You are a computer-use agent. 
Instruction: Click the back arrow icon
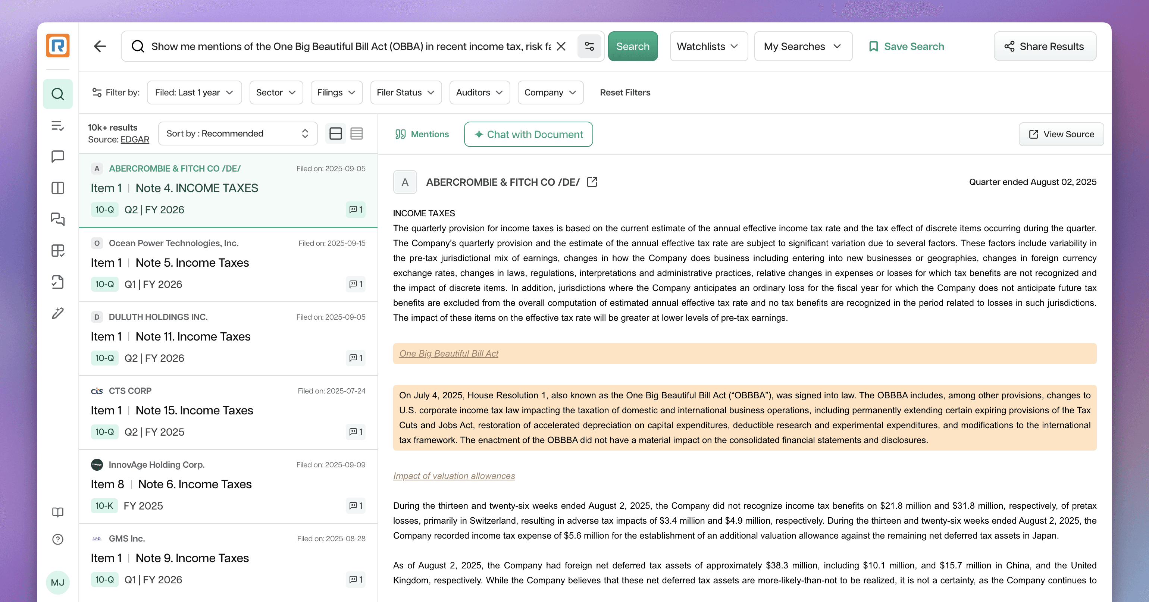point(100,46)
